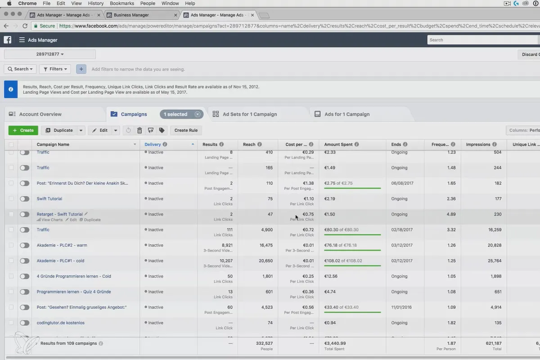Open the History menu in menu bar
Screen dimensions: 540x360
[96, 4]
